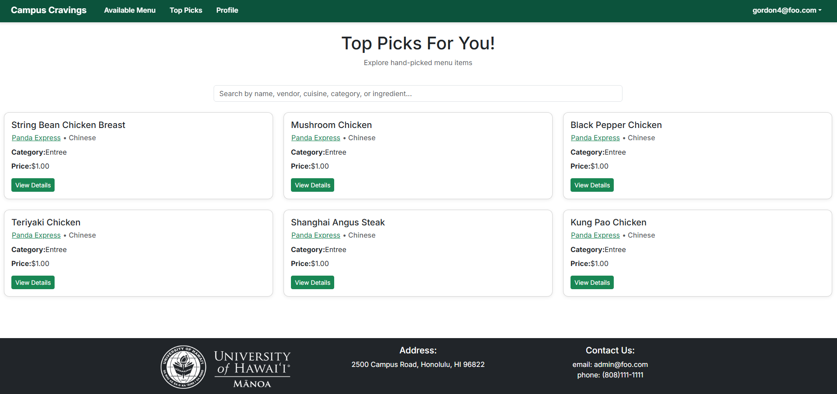This screenshot has height=394, width=837.
Task: View details for Mushroom Chicken
Action: (312, 185)
